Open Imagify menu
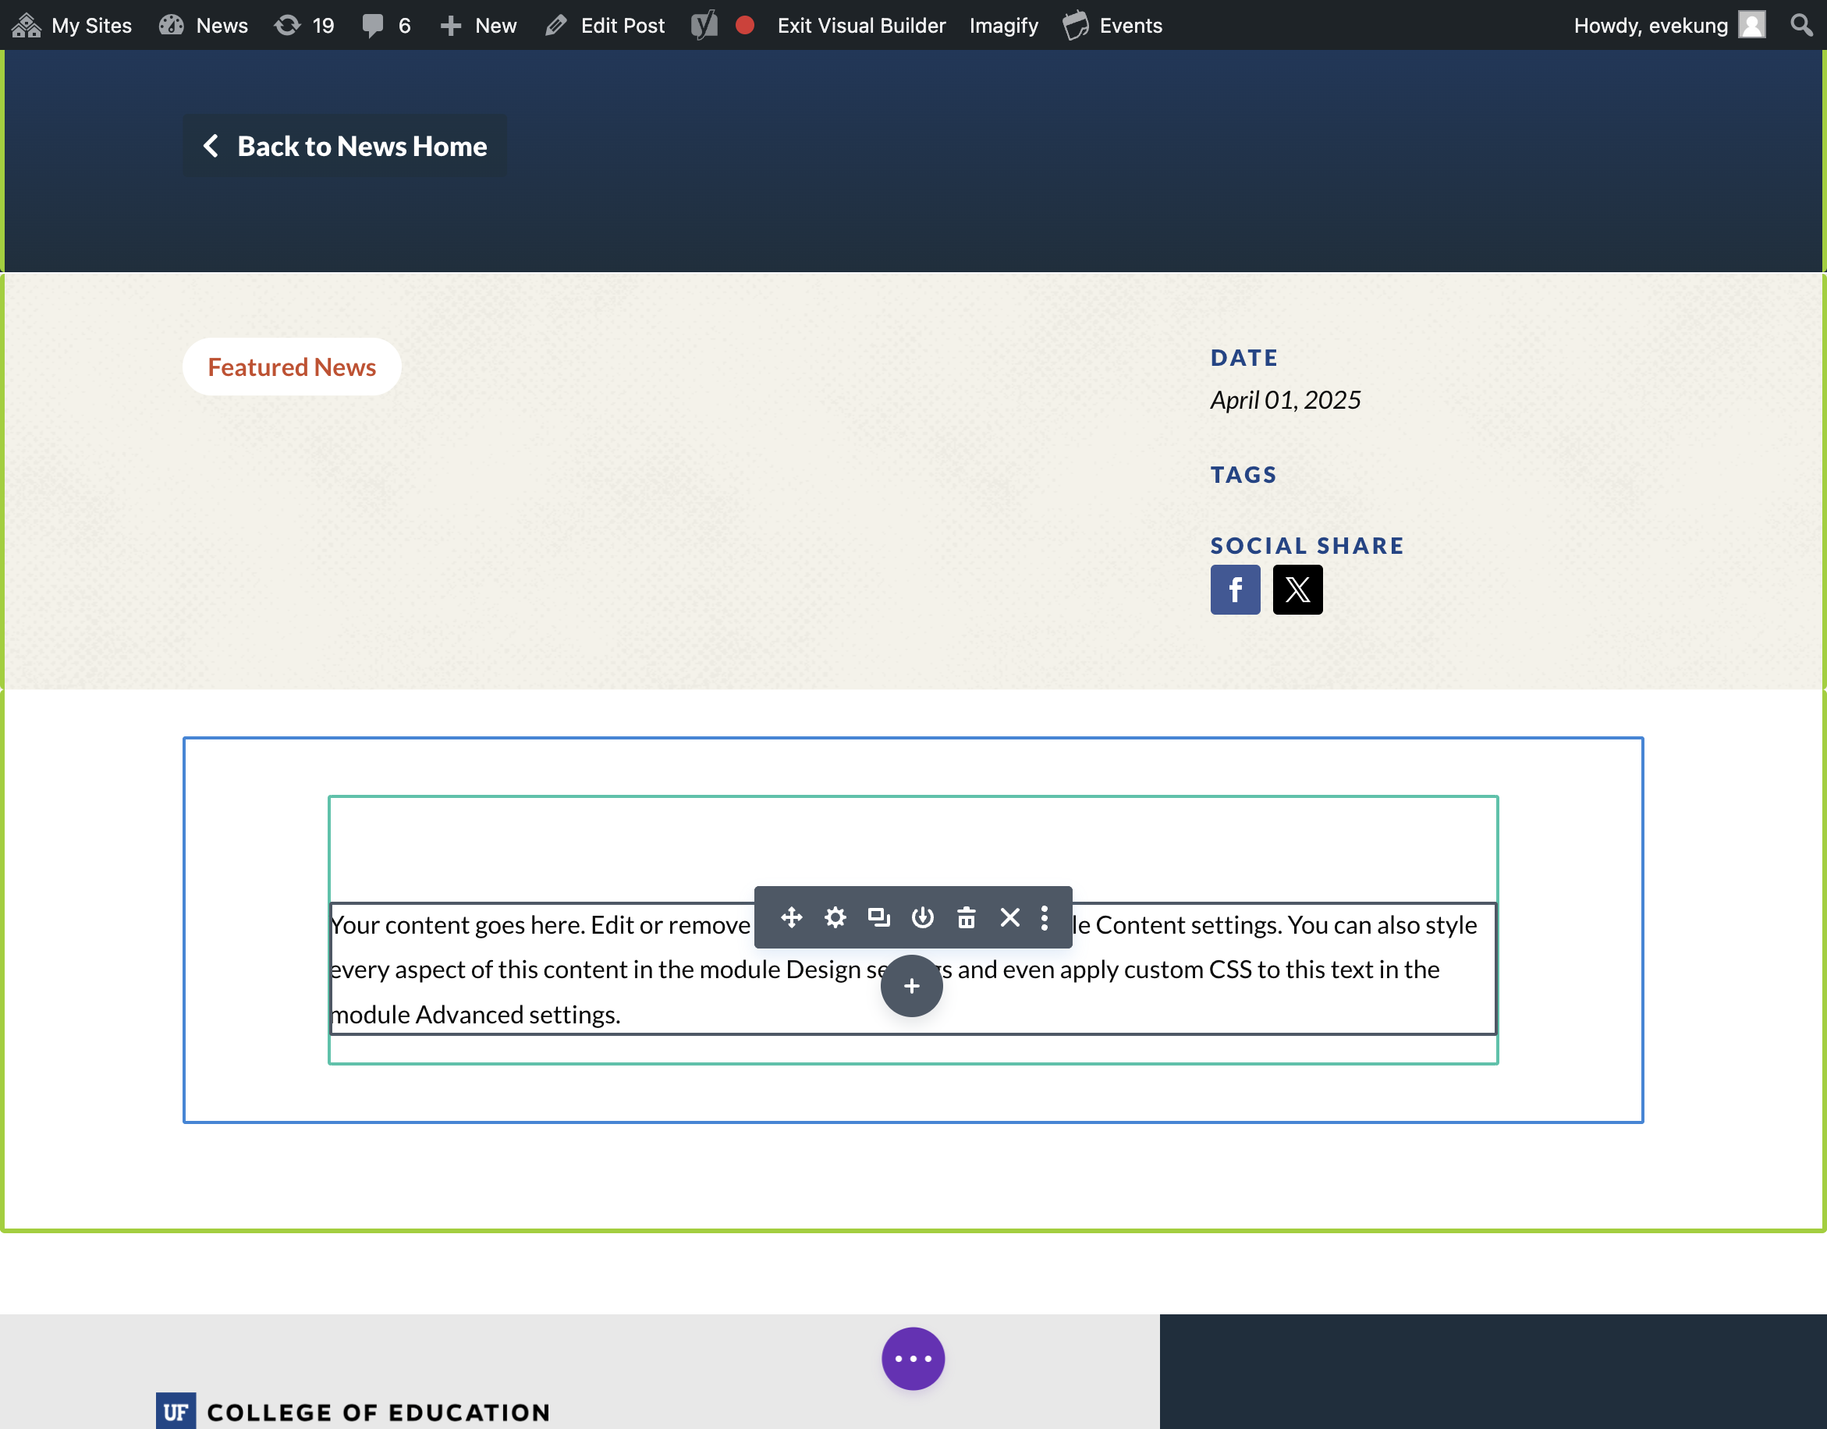The height and width of the screenshot is (1429, 1827). point(1004,25)
